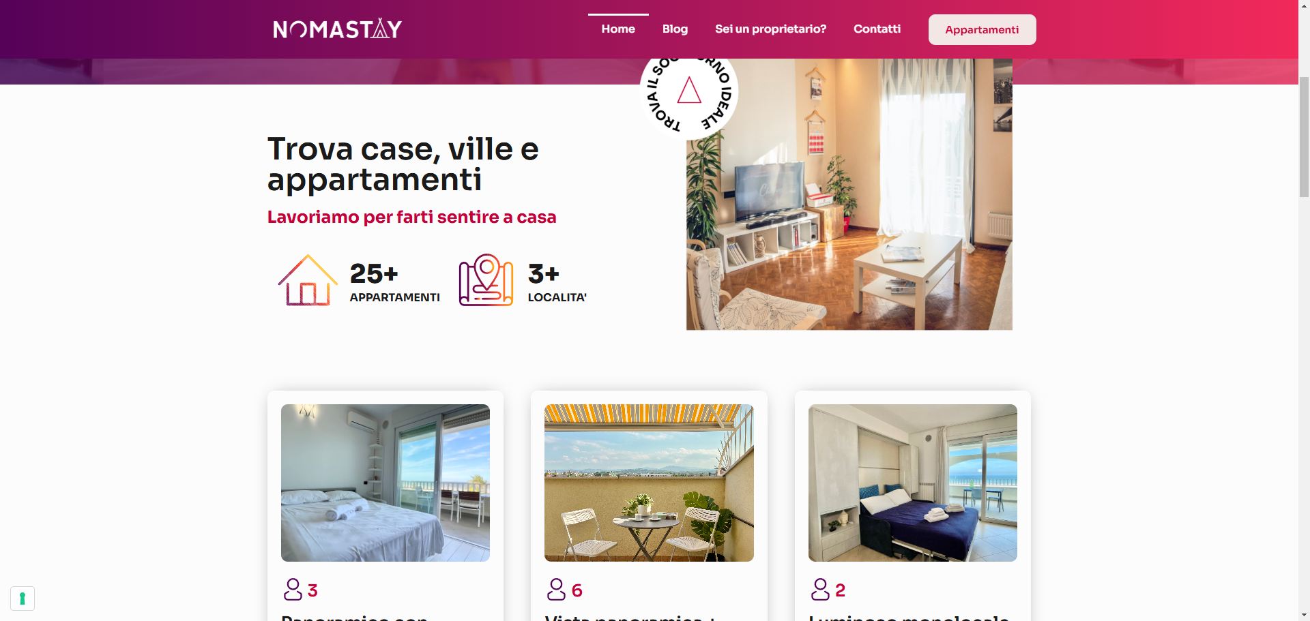Open the terrace panoramic view photo

(x=649, y=483)
